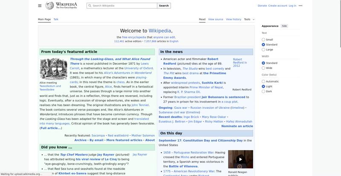Viewport: 341px width, 176px height.
Task: Open the Sudanese civil war link
Action: pos(172,112)
